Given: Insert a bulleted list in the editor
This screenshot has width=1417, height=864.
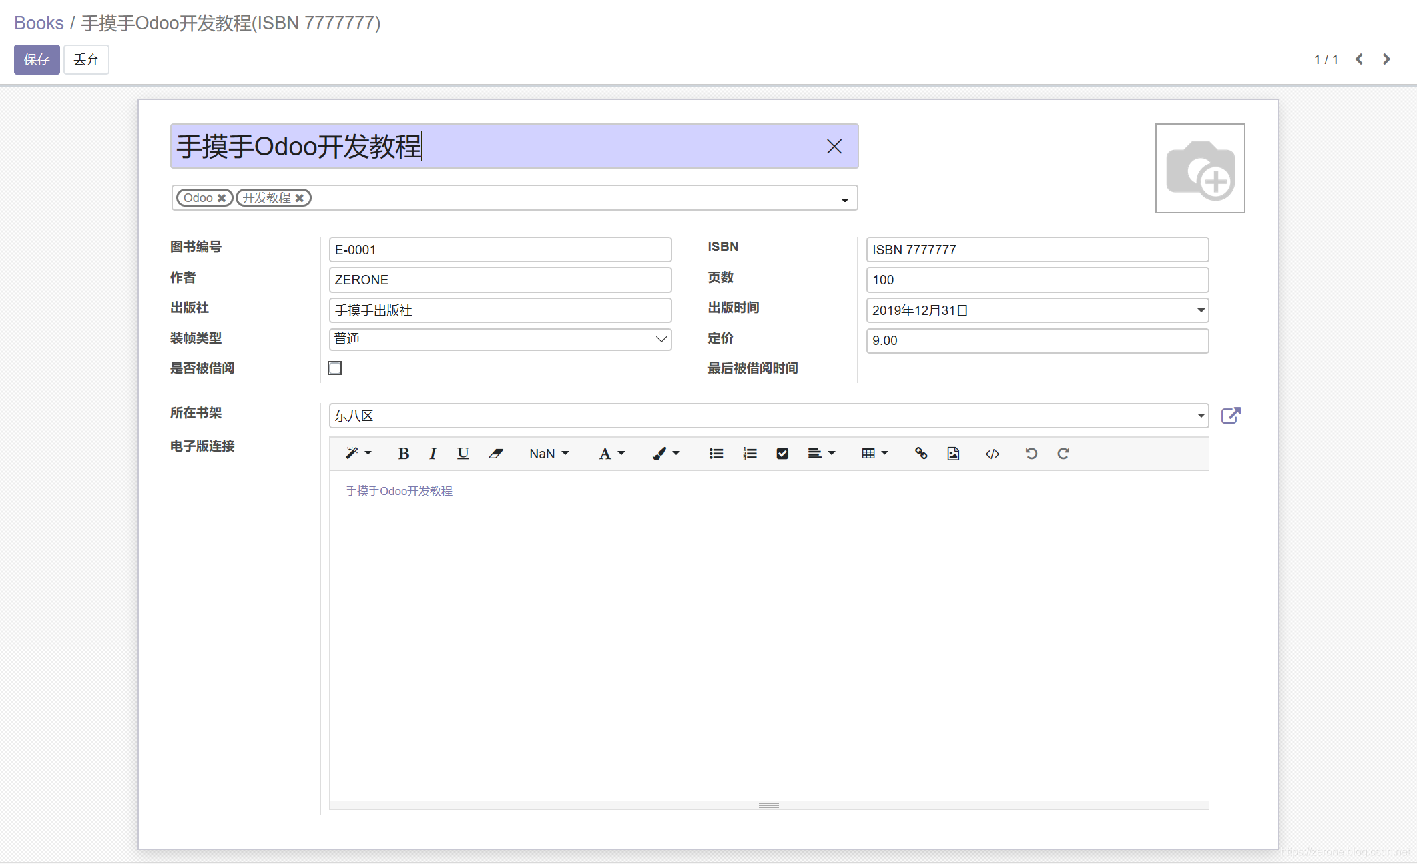Looking at the screenshot, I should pos(716,454).
